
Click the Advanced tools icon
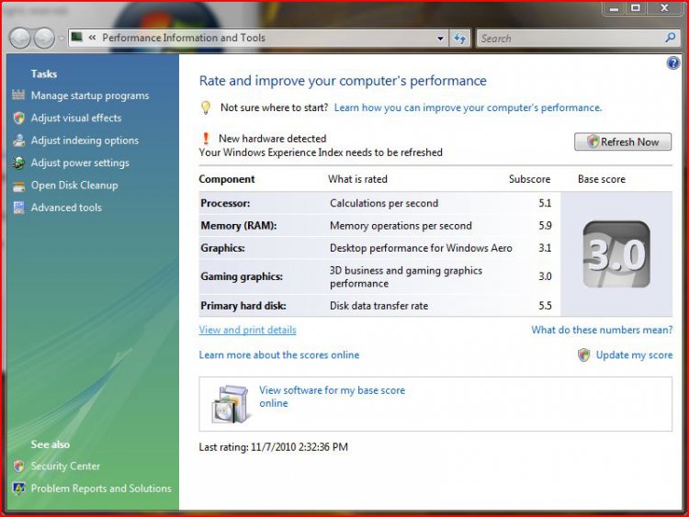coord(18,208)
